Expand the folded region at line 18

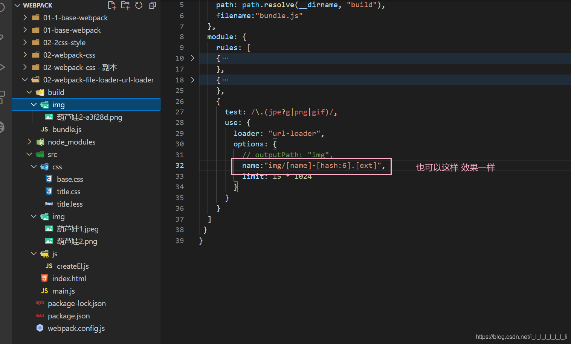click(192, 80)
